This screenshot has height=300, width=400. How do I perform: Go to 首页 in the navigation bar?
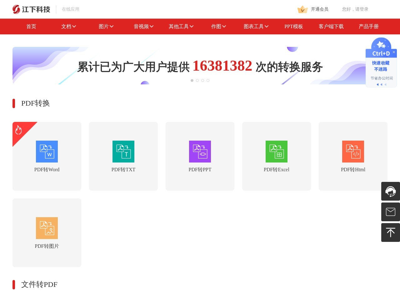tap(31, 27)
